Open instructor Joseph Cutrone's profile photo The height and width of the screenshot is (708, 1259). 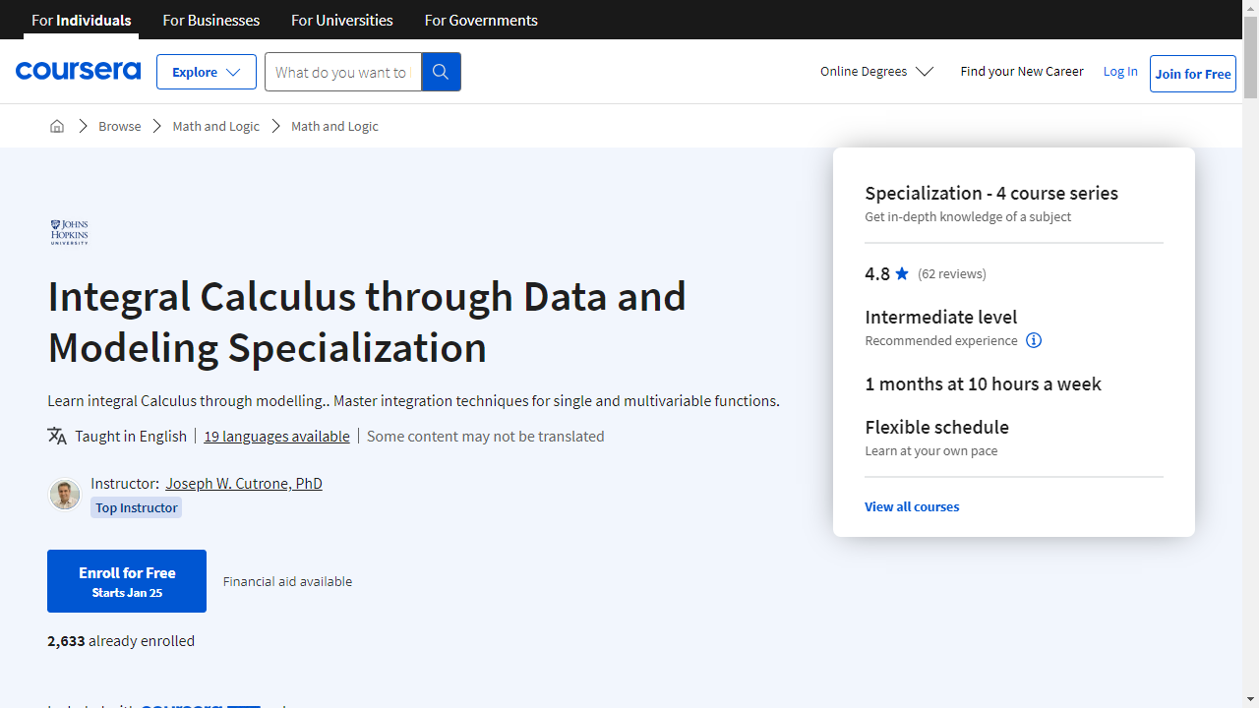(x=65, y=495)
